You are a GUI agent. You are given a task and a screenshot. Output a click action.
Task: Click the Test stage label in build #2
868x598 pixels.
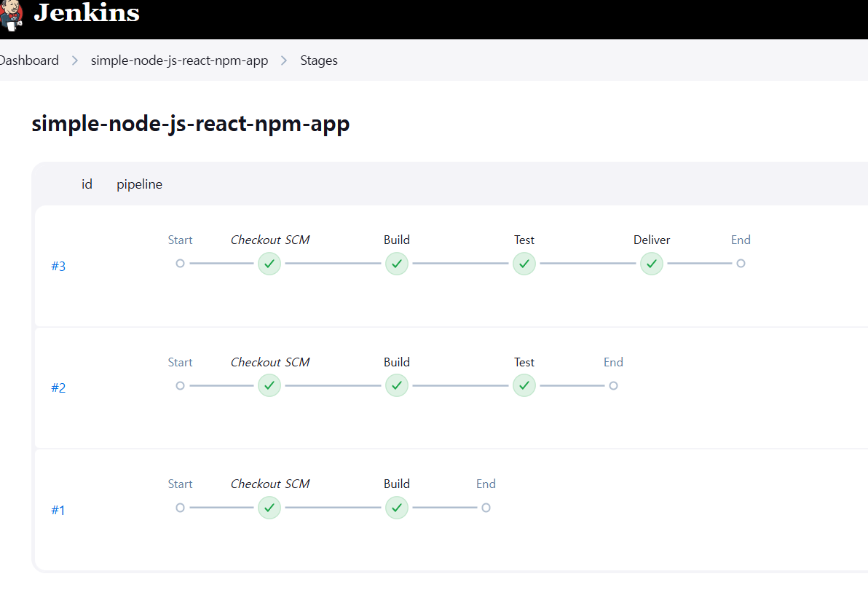tap(524, 362)
